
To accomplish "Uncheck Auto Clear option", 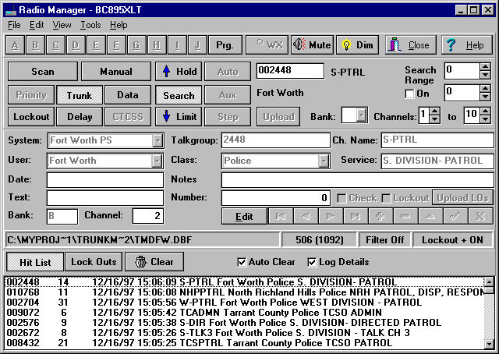I will click(x=242, y=262).
